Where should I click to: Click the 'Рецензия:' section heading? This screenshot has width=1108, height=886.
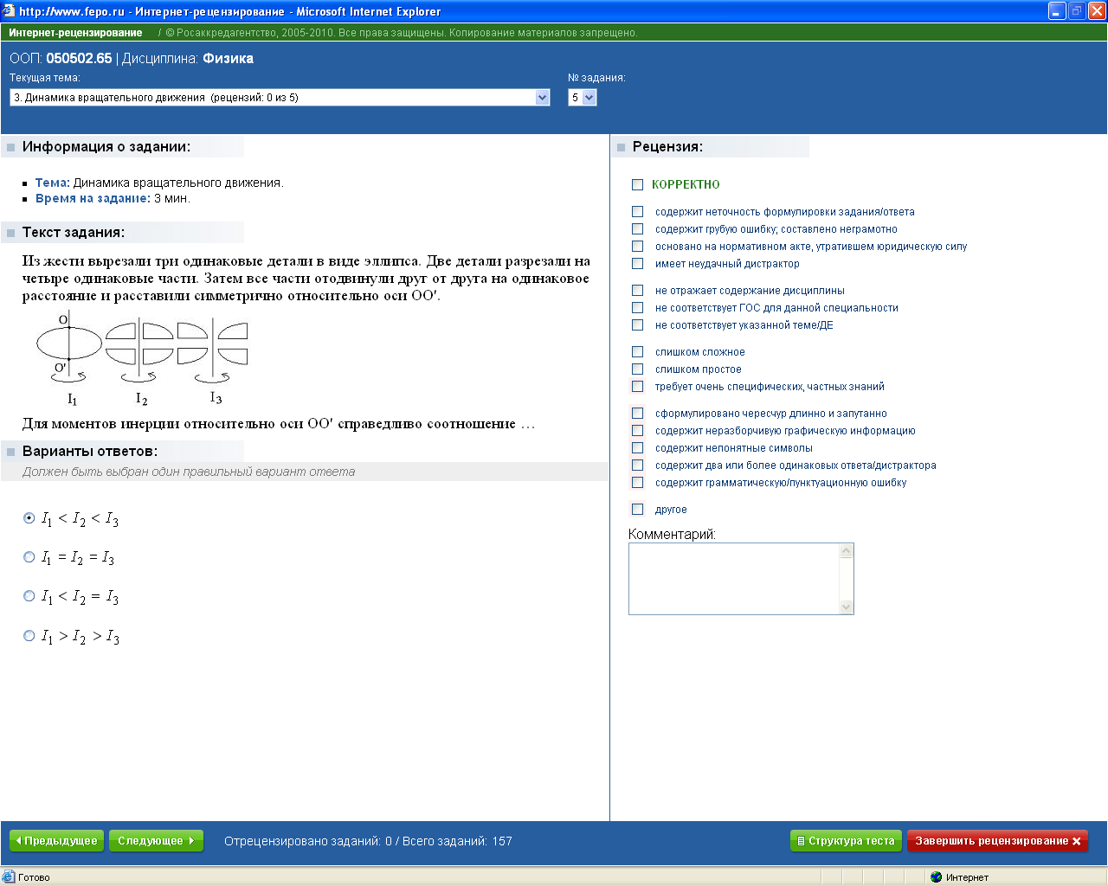(667, 147)
